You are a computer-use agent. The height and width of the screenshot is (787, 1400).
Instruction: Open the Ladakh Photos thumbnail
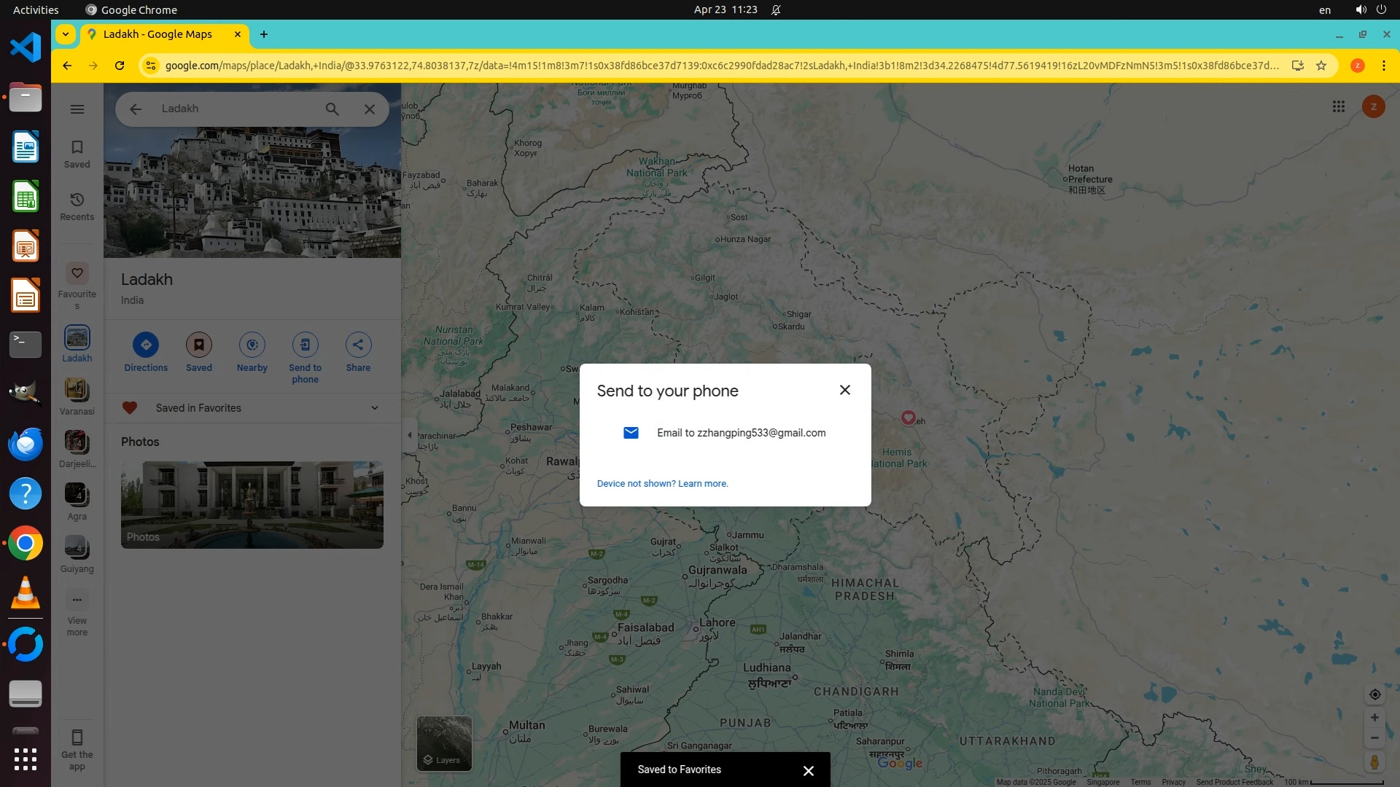252,504
